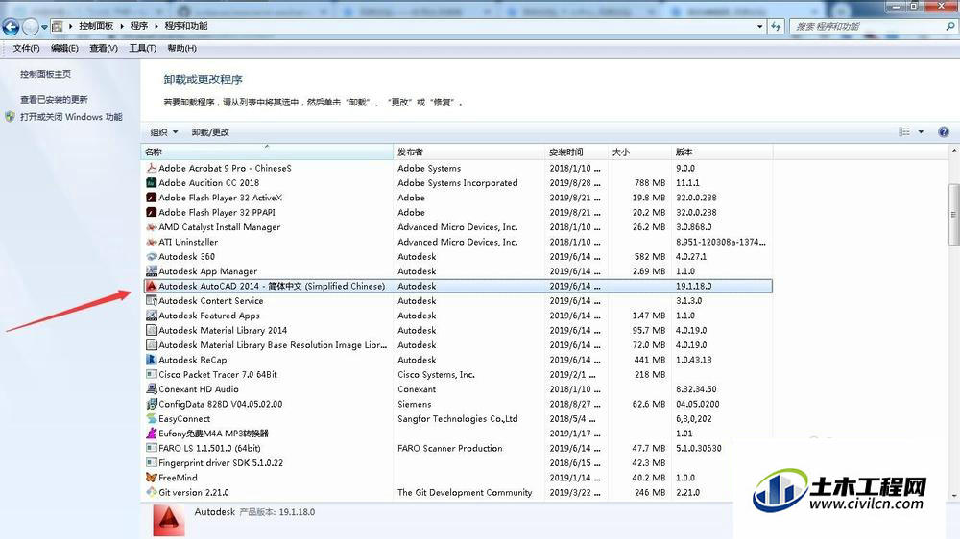Image resolution: width=960 pixels, height=539 pixels.
Task: Click the Adobe Flash Player 32 ActiveX icon
Action: point(152,197)
